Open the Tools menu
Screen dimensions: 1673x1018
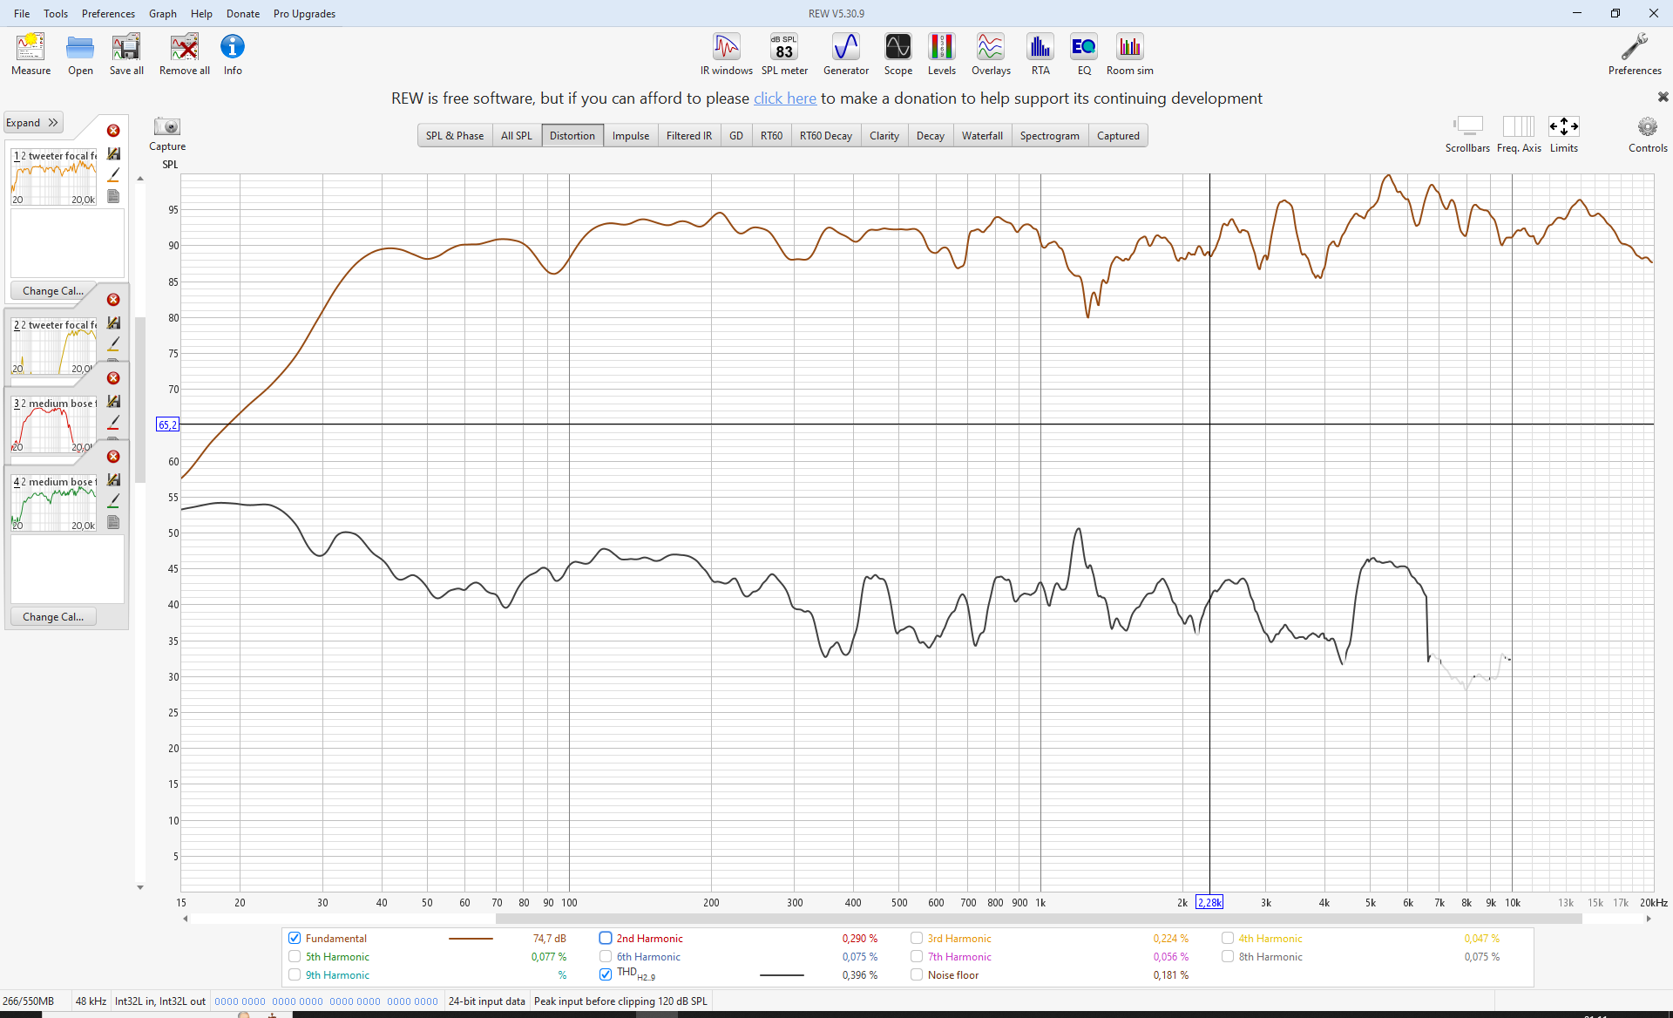click(x=56, y=13)
